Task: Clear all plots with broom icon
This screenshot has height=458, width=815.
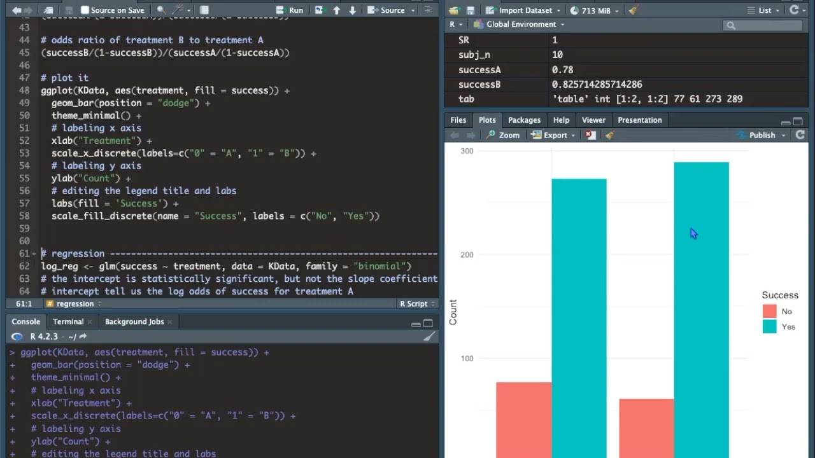Action: pos(610,135)
